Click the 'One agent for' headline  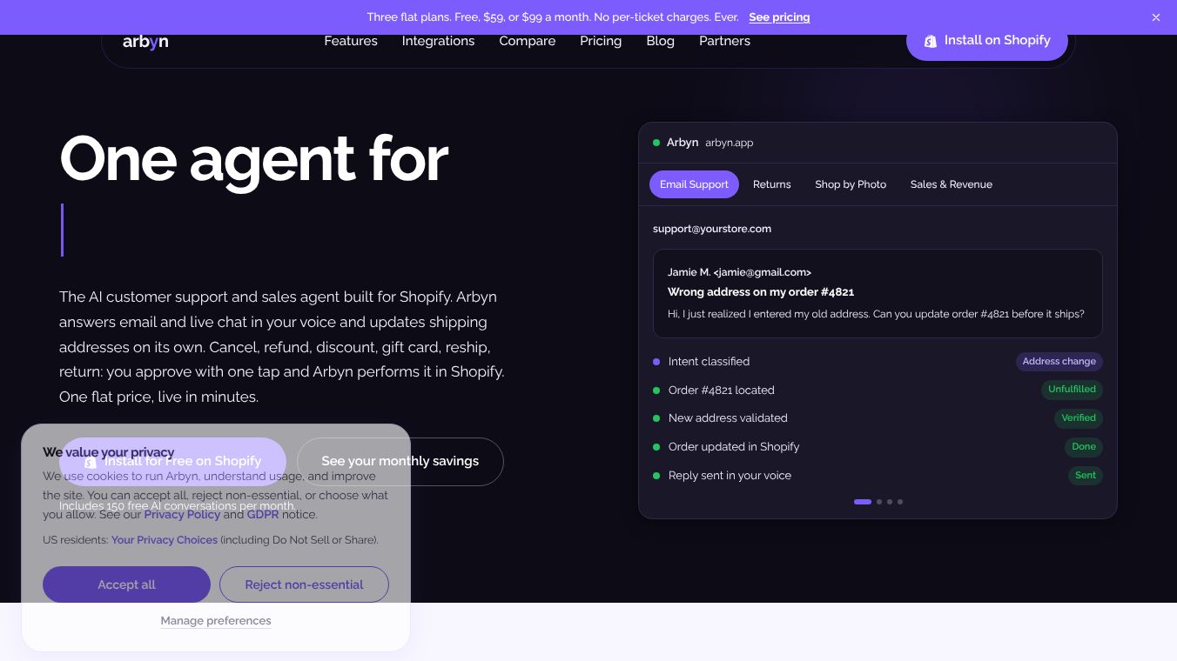(x=254, y=159)
